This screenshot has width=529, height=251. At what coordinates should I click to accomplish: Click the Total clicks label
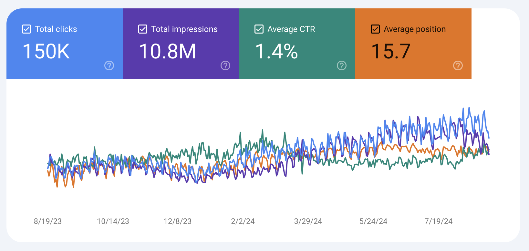56,29
